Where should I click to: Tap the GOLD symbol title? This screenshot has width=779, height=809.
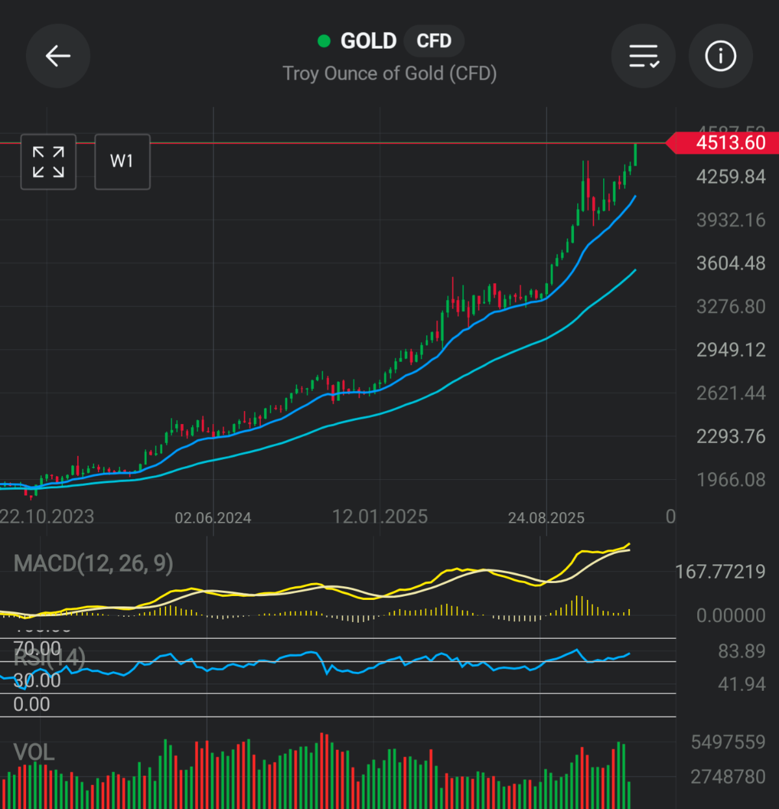click(x=368, y=42)
